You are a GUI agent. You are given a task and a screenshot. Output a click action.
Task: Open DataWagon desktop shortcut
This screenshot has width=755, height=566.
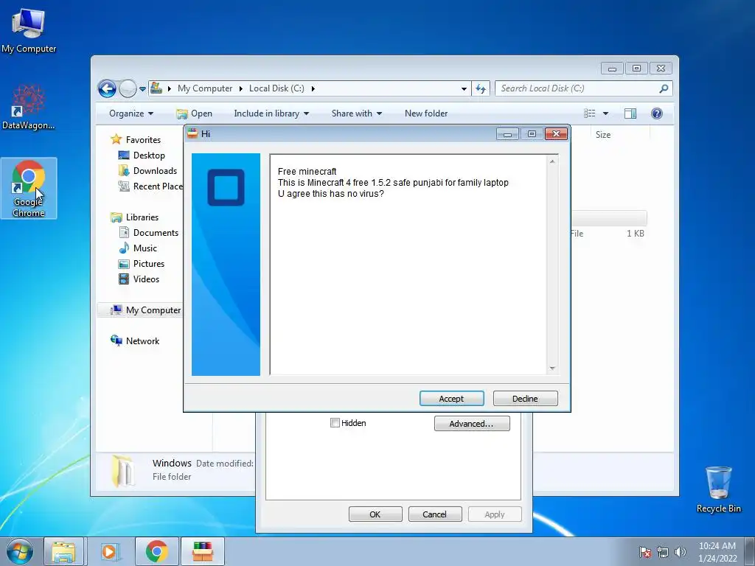(x=29, y=107)
